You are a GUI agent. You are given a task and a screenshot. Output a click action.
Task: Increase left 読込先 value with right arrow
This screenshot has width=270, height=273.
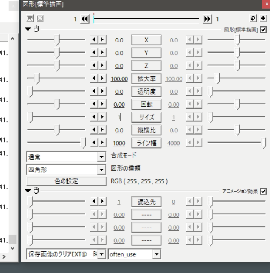[x=102, y=202]
